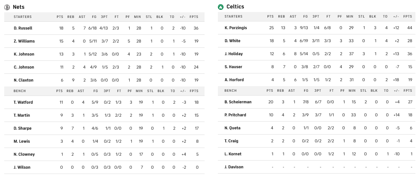The height and width of the screenshot is (175, 420).
Task: Click the Celtics team logo icon
Action: 221,7
